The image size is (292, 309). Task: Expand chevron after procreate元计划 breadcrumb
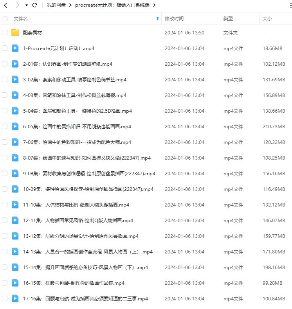click(x=154, y=5)
